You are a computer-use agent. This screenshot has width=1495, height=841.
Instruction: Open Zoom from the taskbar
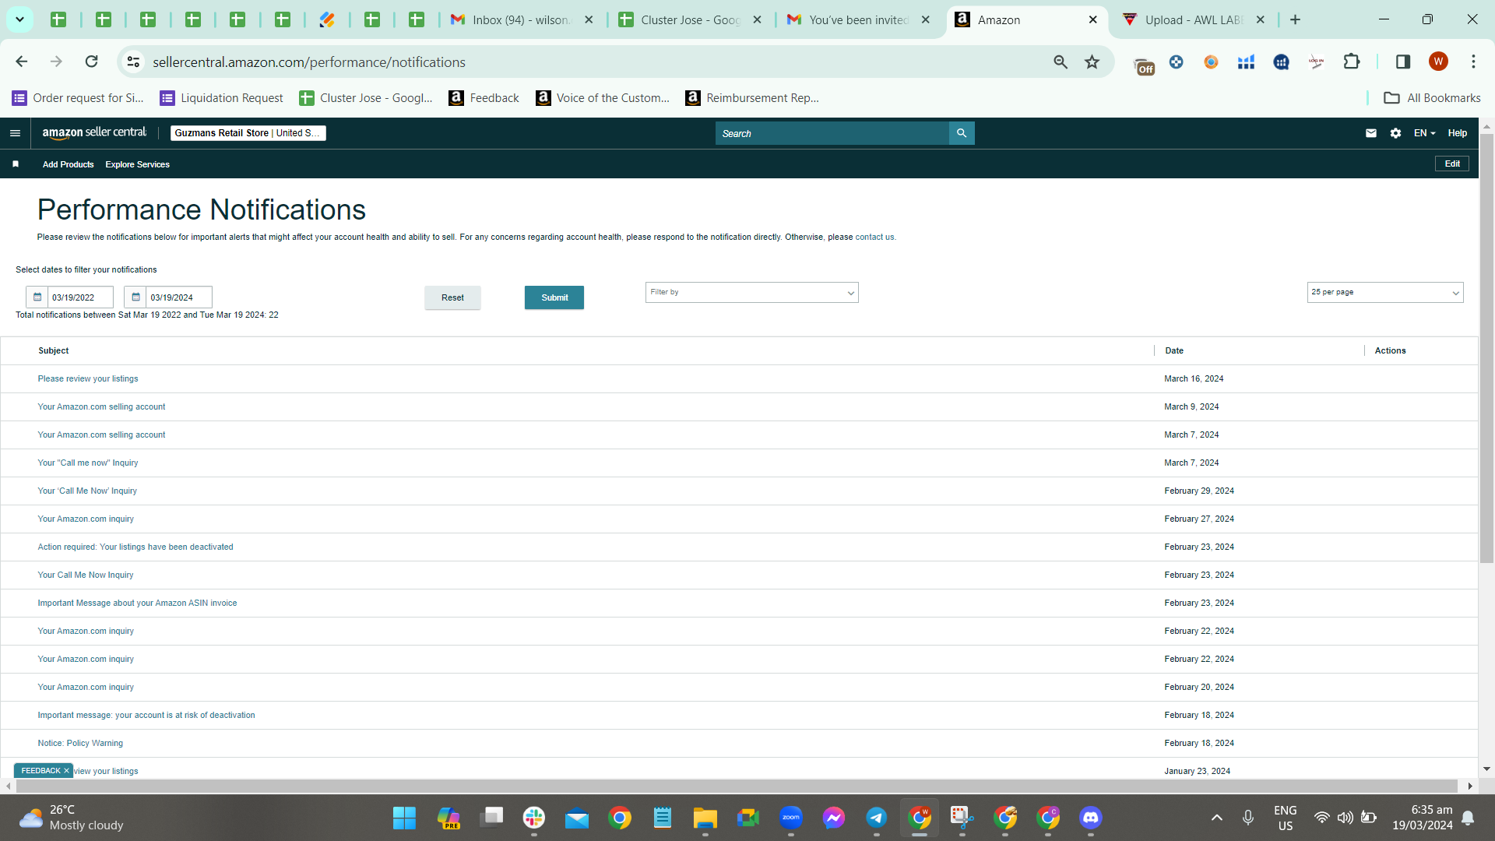791,818
